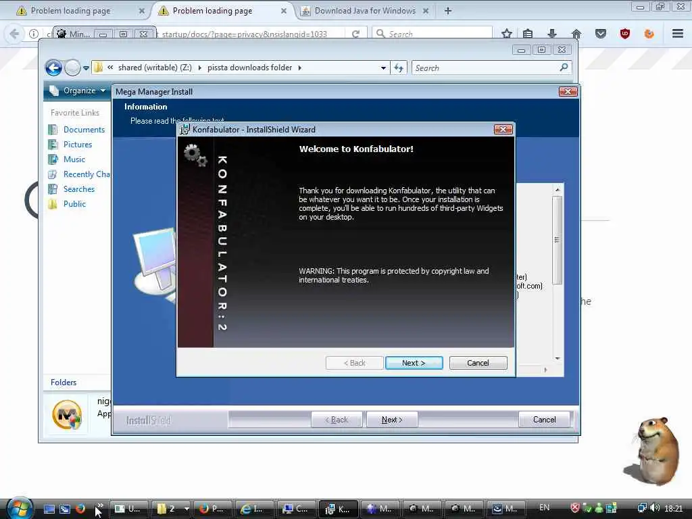Screen dimensions: 692x519
Task: Expand the Explorer address bar dropdown
Action: pyautogui.click(x=383, y=68)
